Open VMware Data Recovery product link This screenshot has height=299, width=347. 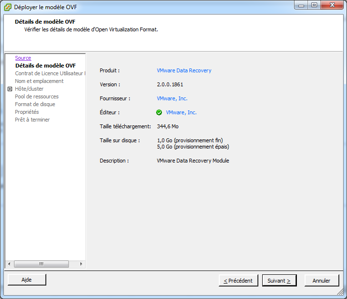(184, 70)
